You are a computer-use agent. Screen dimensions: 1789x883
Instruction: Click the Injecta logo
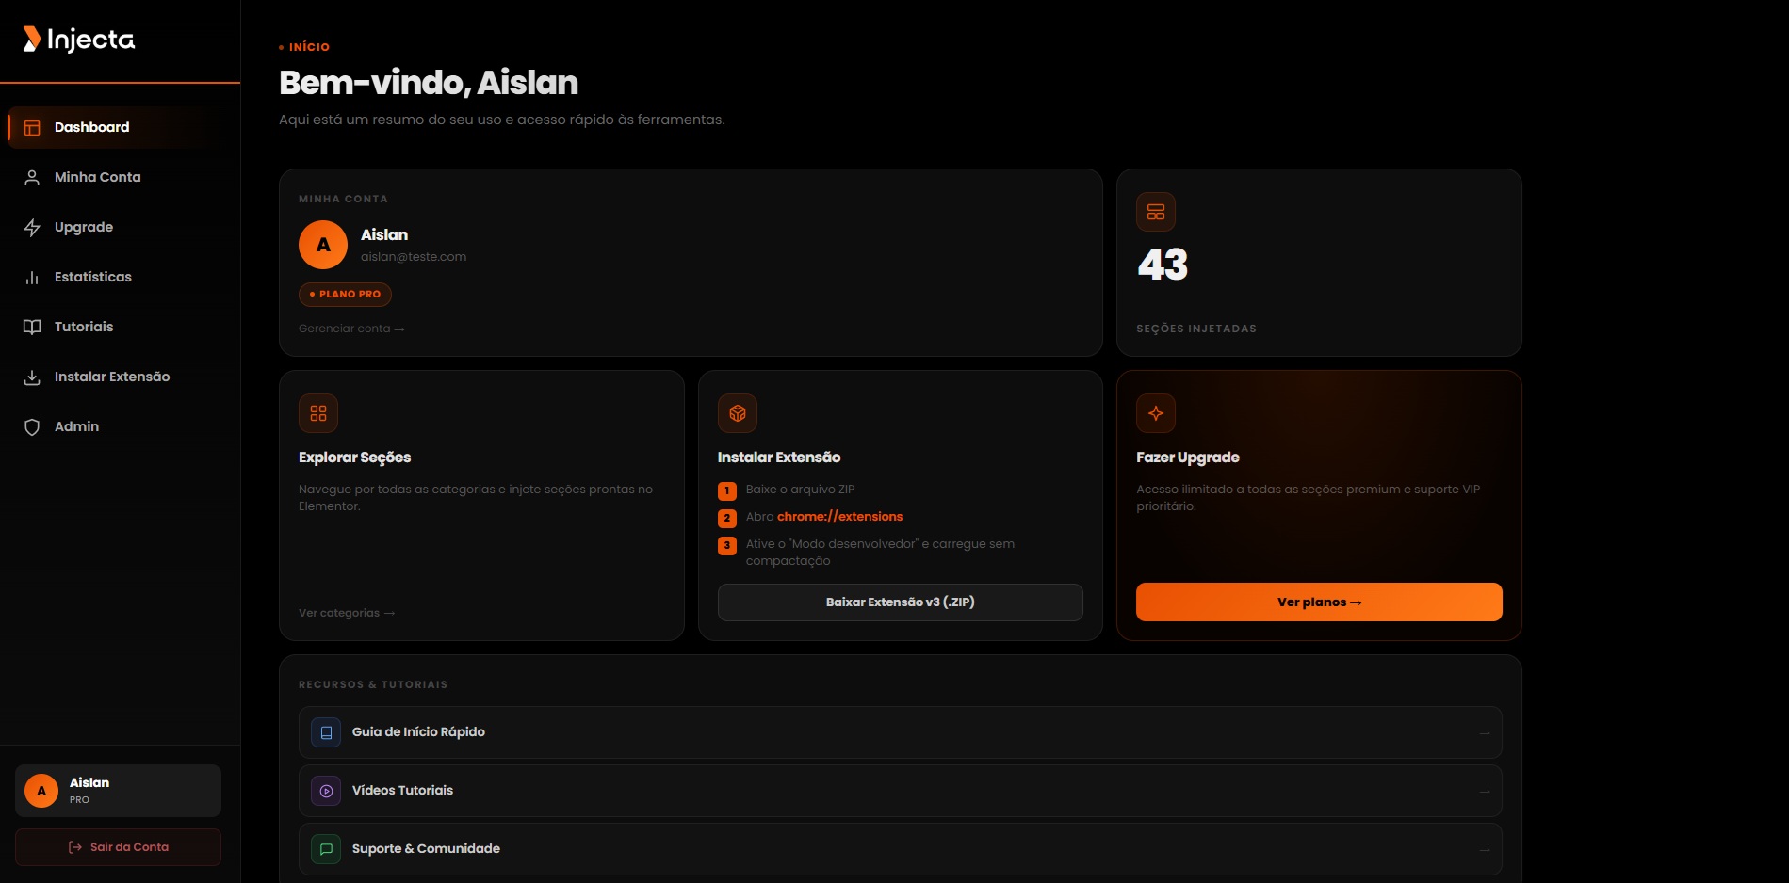click(76, 40)
